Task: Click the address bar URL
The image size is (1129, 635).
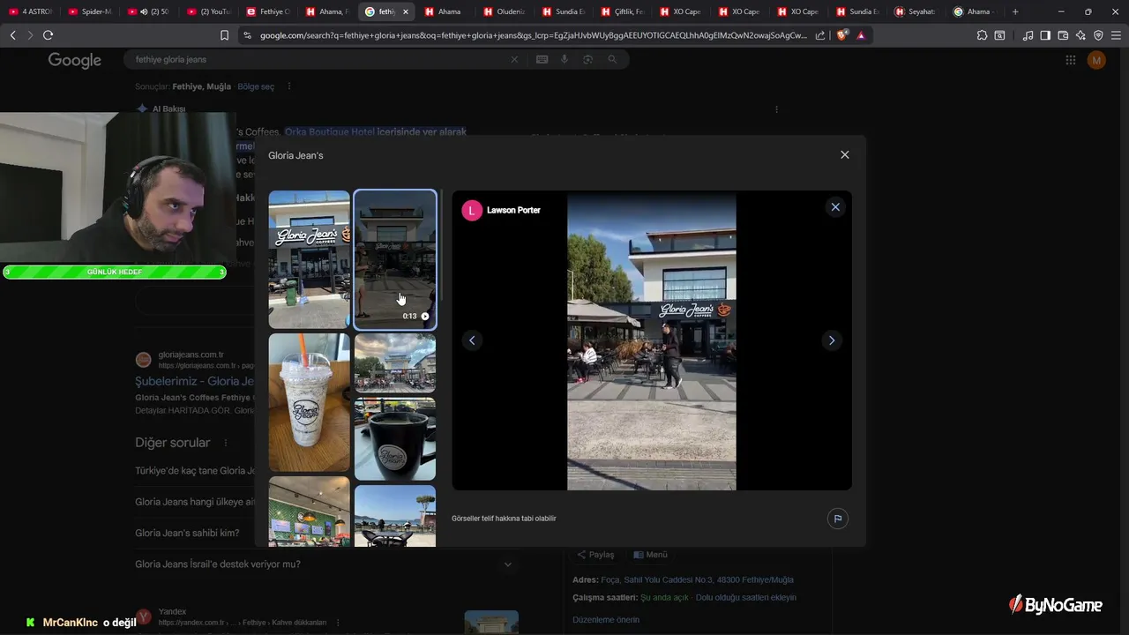Action: pos(533,35)
